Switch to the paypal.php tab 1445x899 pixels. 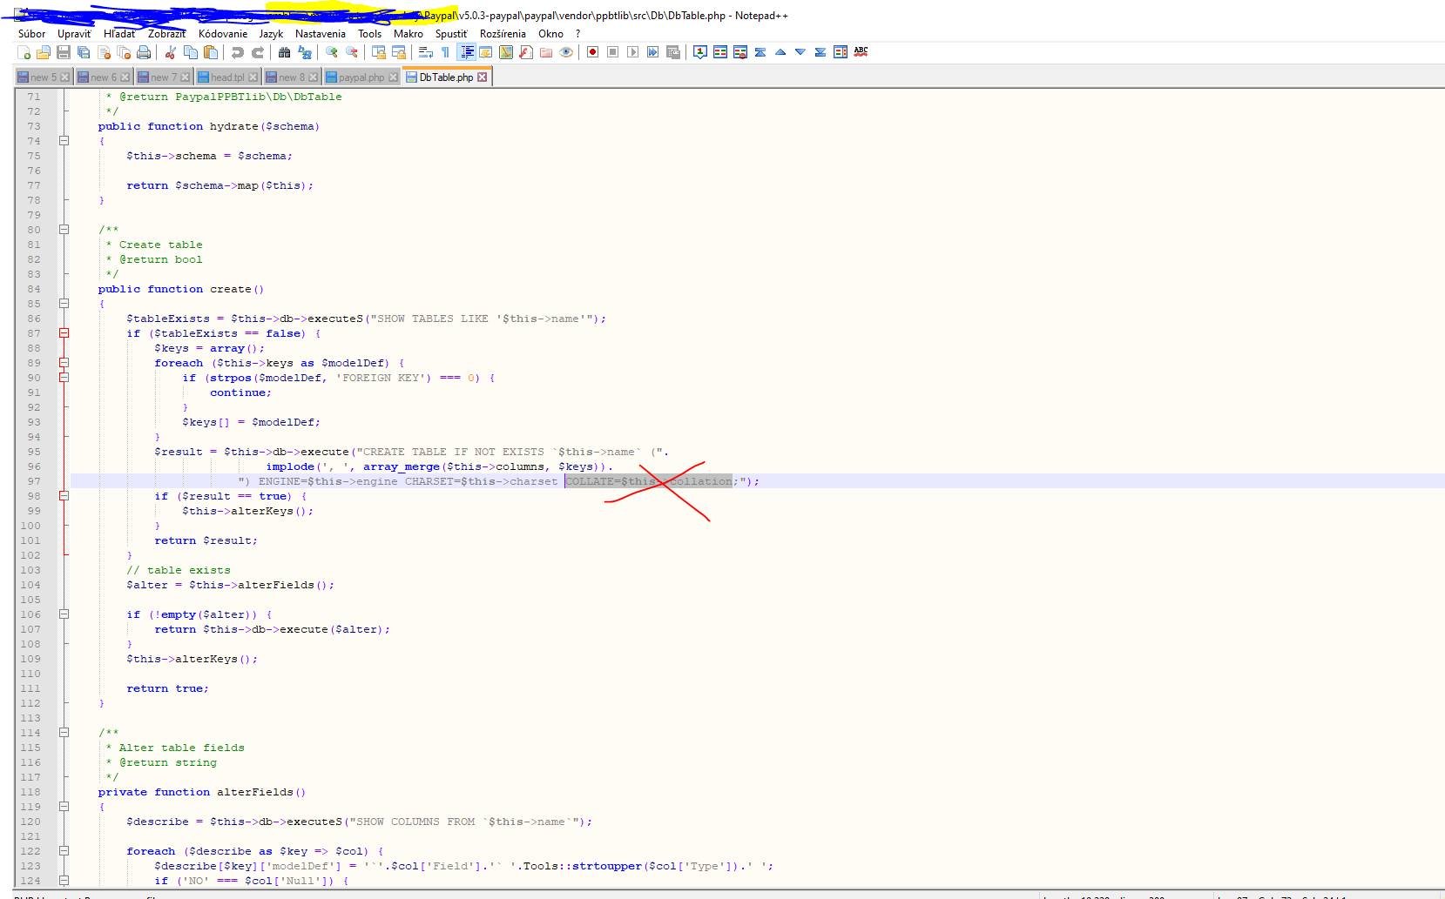[x=361, y=77]
